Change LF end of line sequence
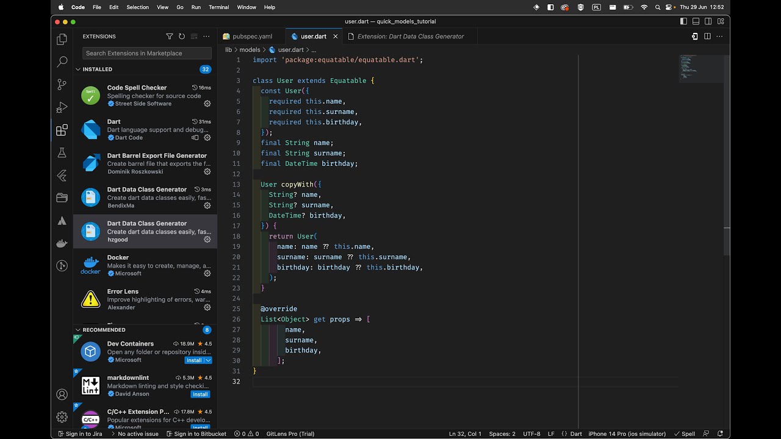 click(x=551, y=434)
